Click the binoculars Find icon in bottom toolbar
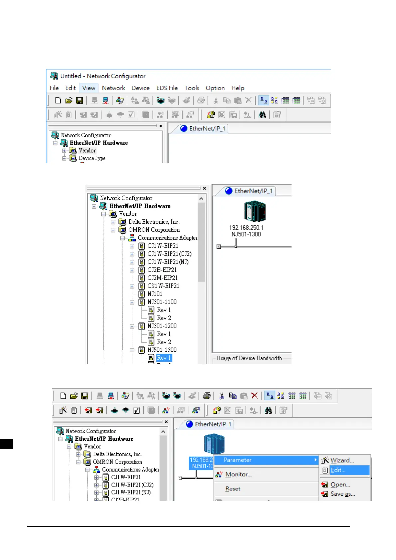Screen dimensions: 396x560 (x=268, y=410)
